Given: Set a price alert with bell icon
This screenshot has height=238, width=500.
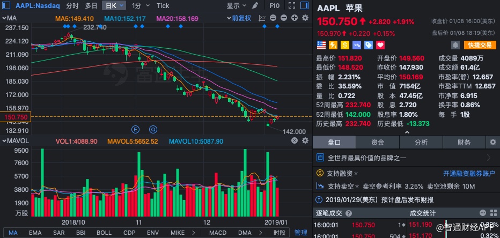Looking at the screenshot, I should point(455,45).
